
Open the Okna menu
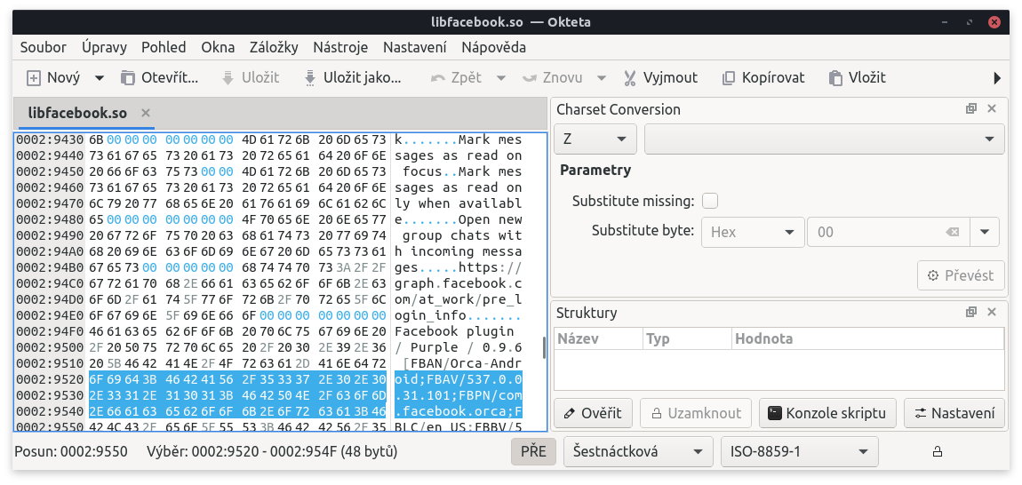218,48
